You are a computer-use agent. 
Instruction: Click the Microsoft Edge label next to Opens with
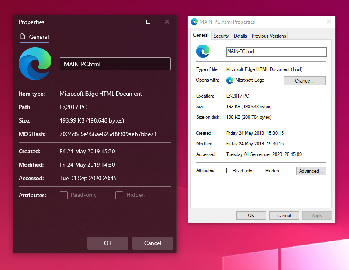(x=250, y=80)
